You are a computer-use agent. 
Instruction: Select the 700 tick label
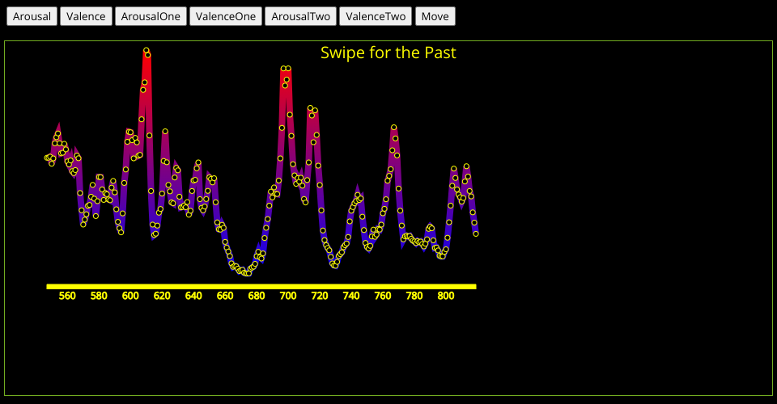288,297
